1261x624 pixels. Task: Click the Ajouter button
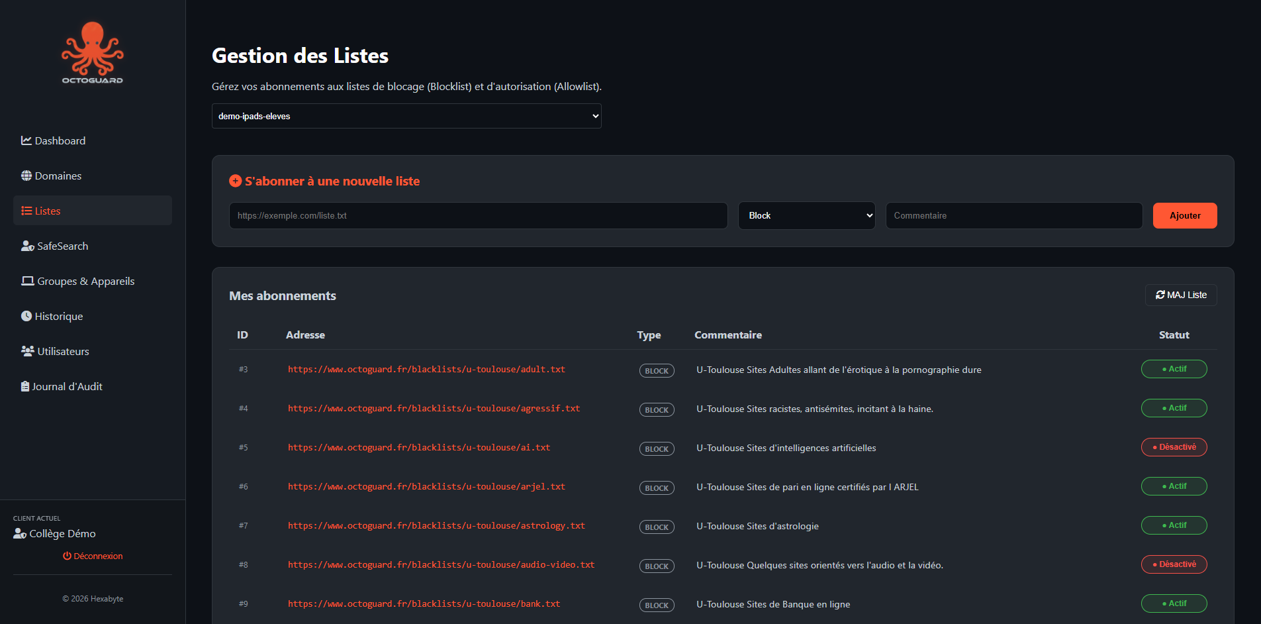click(1185, 215)
